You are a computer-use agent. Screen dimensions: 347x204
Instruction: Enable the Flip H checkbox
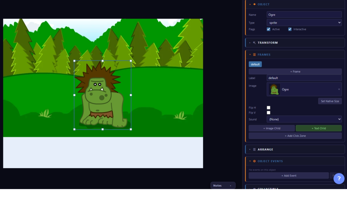click(x=268, y=108)
